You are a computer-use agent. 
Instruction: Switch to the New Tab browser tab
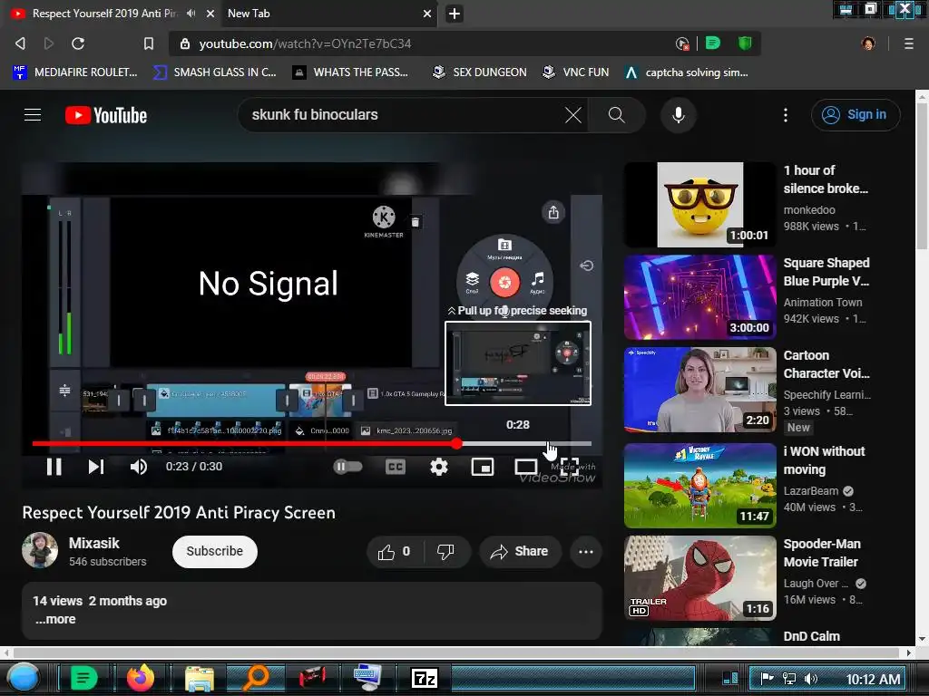coord(328,13)
